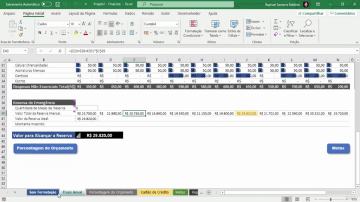Toggle center horizontal alignment

(105, 33)
